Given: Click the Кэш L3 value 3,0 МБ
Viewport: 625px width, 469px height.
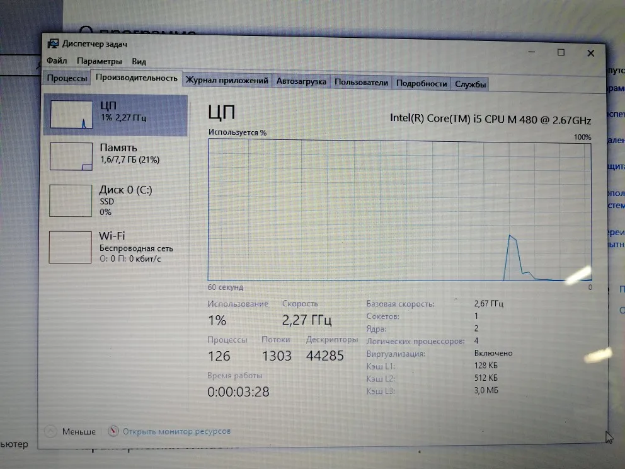Looking at the screenshot, I should (486, 390).
